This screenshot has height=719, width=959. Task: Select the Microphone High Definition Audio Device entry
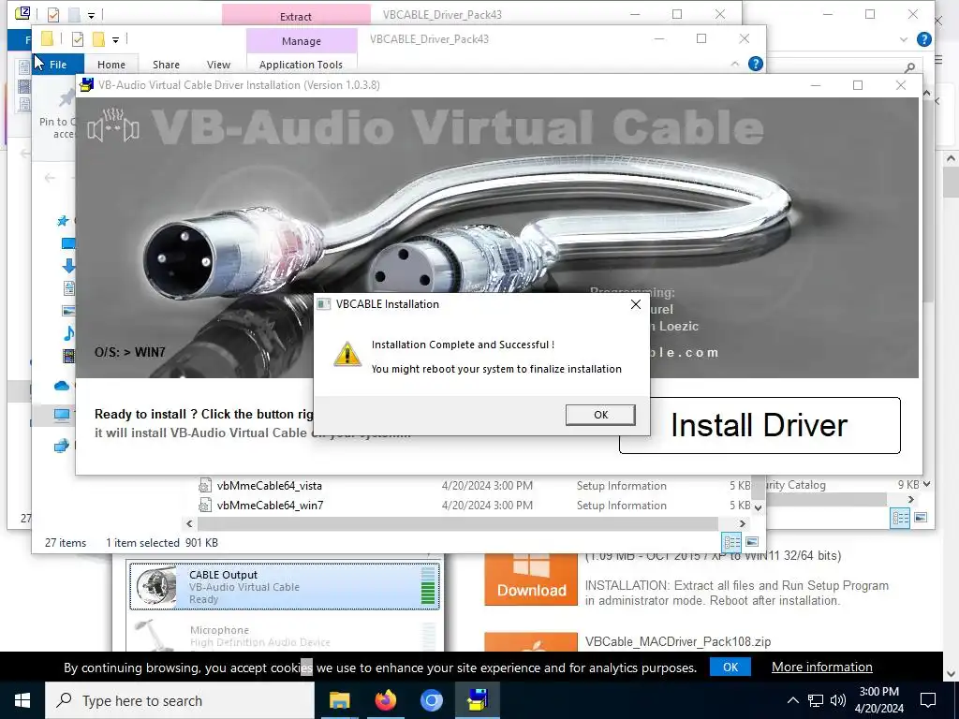[x=285, y=634]
